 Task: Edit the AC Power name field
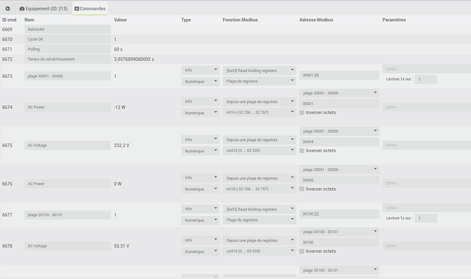(68, 183)
